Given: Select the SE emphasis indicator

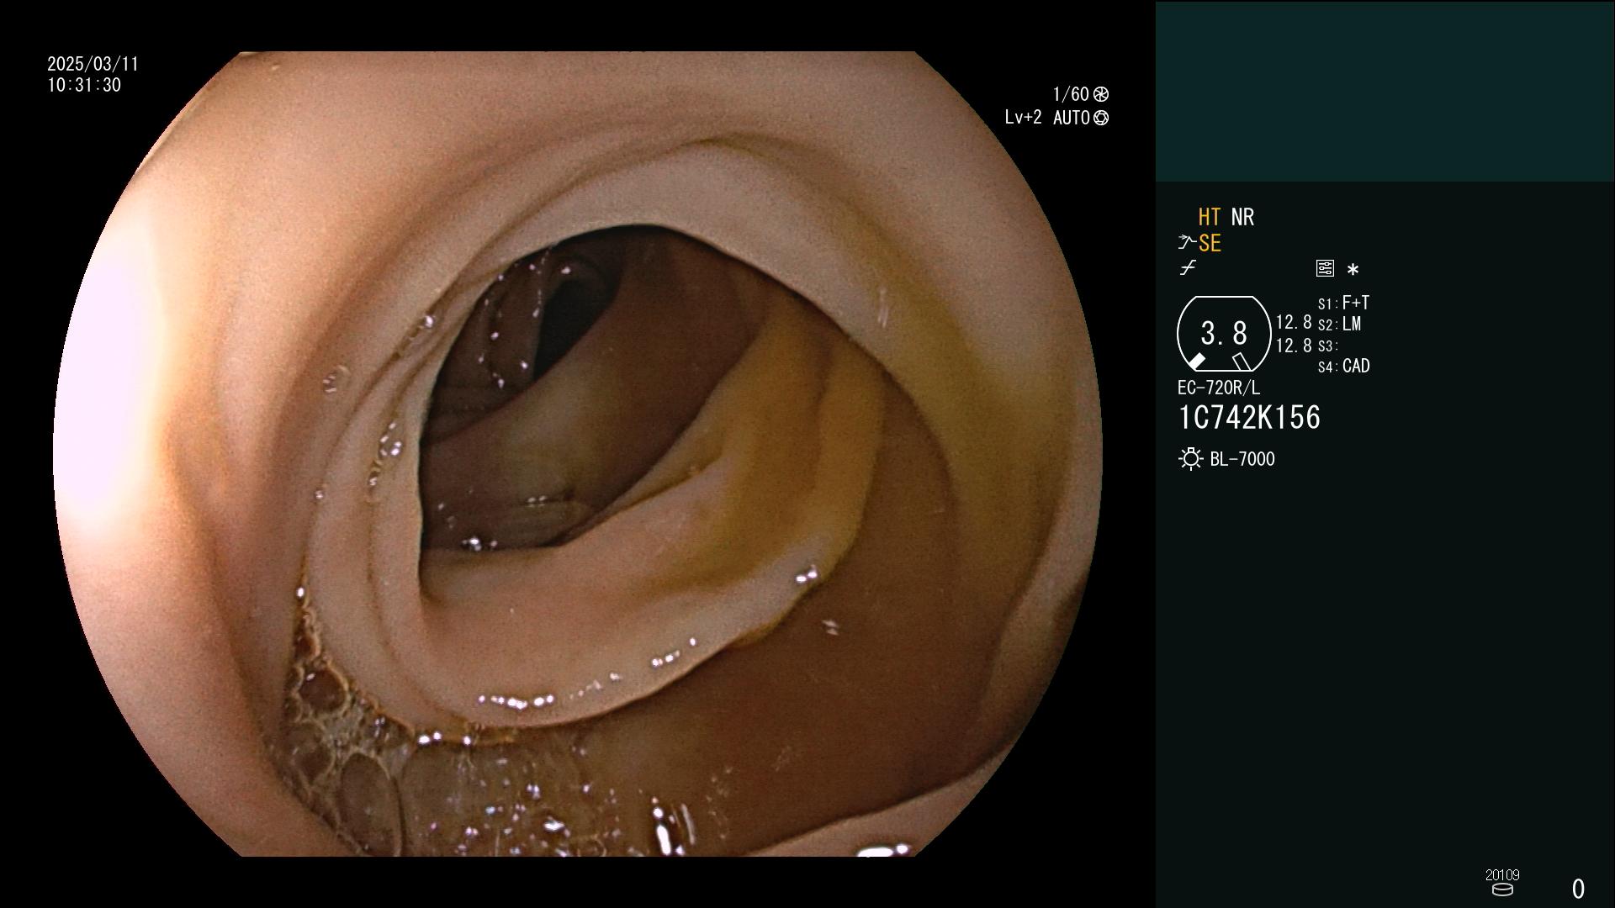Looking at the screenshot, I should click(x=1210, y=243).
